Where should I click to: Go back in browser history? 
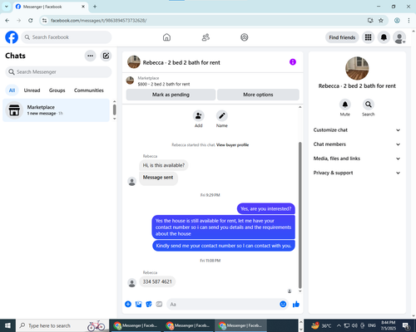(7, 20)
